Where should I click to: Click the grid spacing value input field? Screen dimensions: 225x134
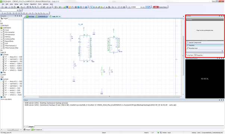pyautogui.click(x=135, y=7)
